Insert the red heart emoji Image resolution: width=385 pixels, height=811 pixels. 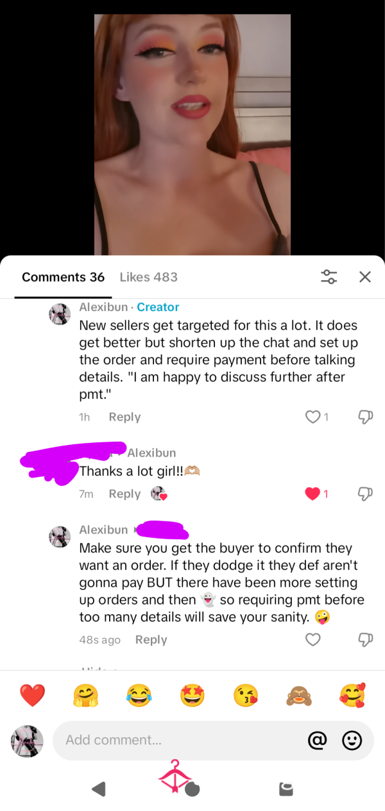point(32,696)
